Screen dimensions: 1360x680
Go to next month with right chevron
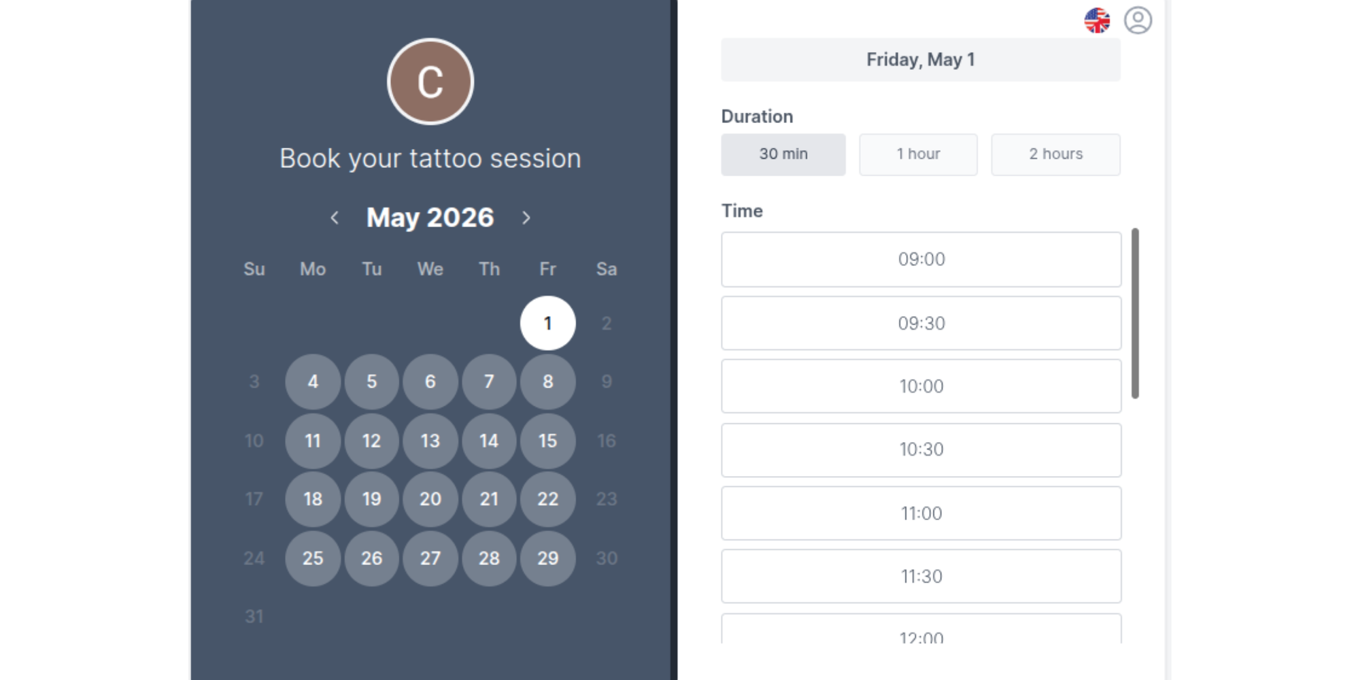[526, 218]
